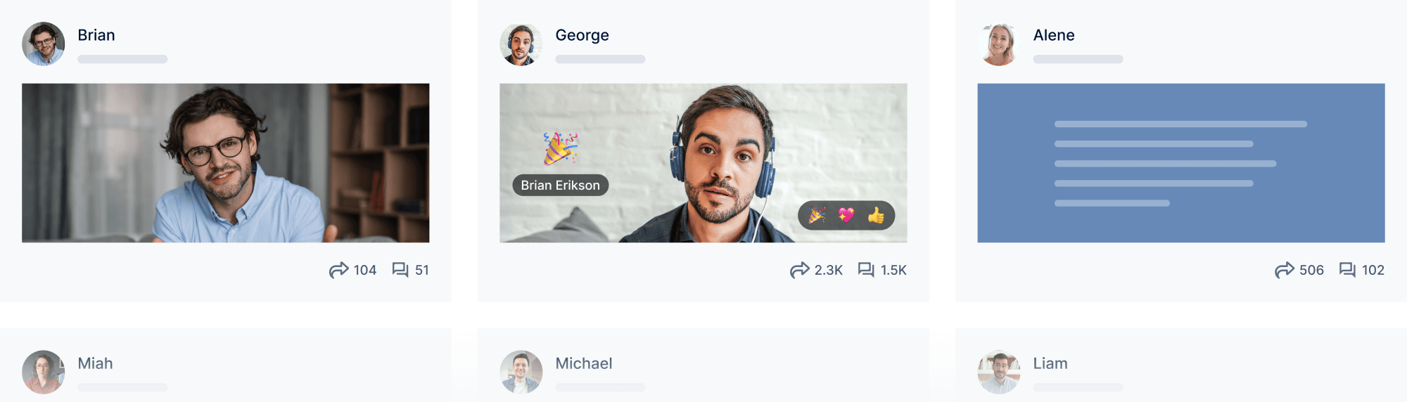Click the share icon on George's post
1407x402 pixels.
click(799, 270)
